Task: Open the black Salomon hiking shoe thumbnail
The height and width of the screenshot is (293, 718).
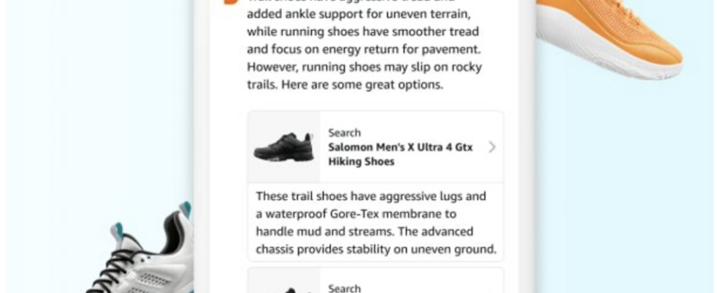Action: click(284, 146)
